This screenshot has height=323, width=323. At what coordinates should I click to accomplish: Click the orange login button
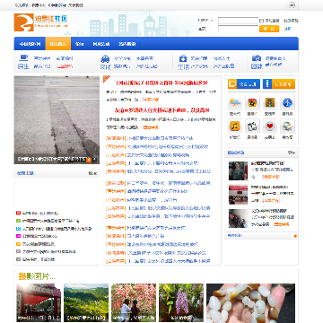(269, 29)
